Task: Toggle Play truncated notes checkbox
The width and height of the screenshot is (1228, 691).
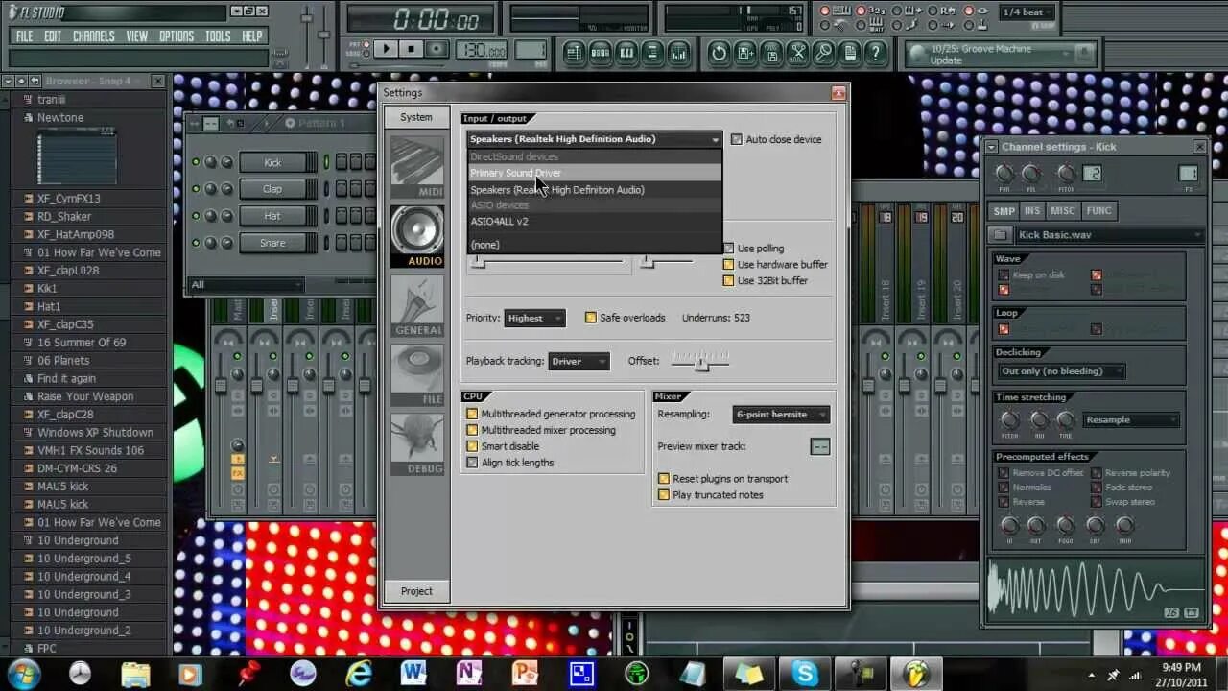Action: pos(664,495)
